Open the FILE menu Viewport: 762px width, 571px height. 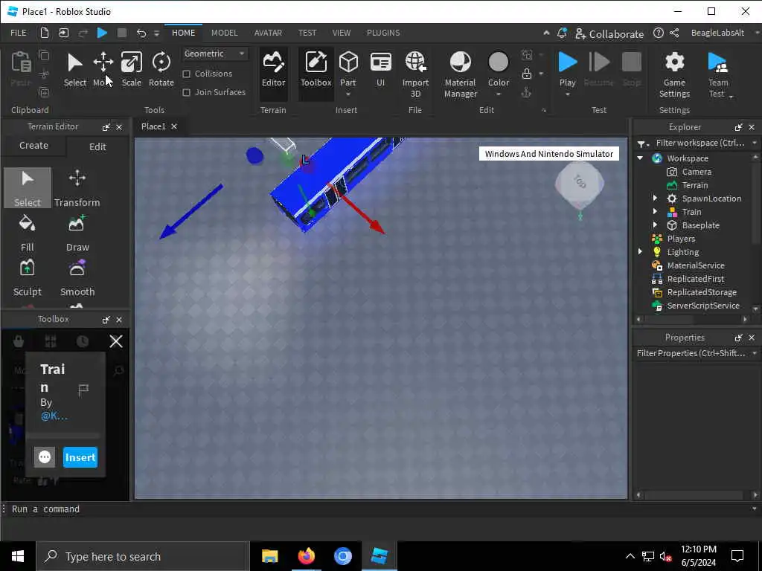click(19, 33)
